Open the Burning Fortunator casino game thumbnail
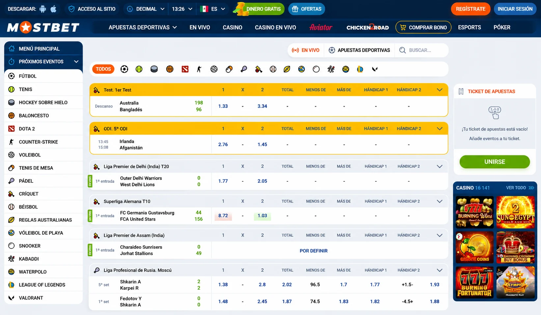This screenshot has width=541, height=315. [x=475, y=283]
